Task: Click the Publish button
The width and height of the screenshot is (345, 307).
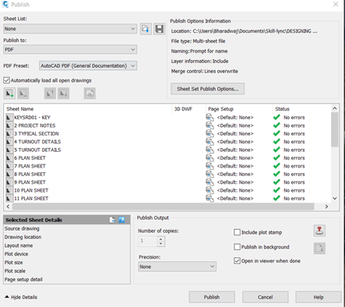Action: click(212, 297)
